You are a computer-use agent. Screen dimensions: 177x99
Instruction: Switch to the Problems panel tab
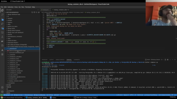click(x=45, y=60)
